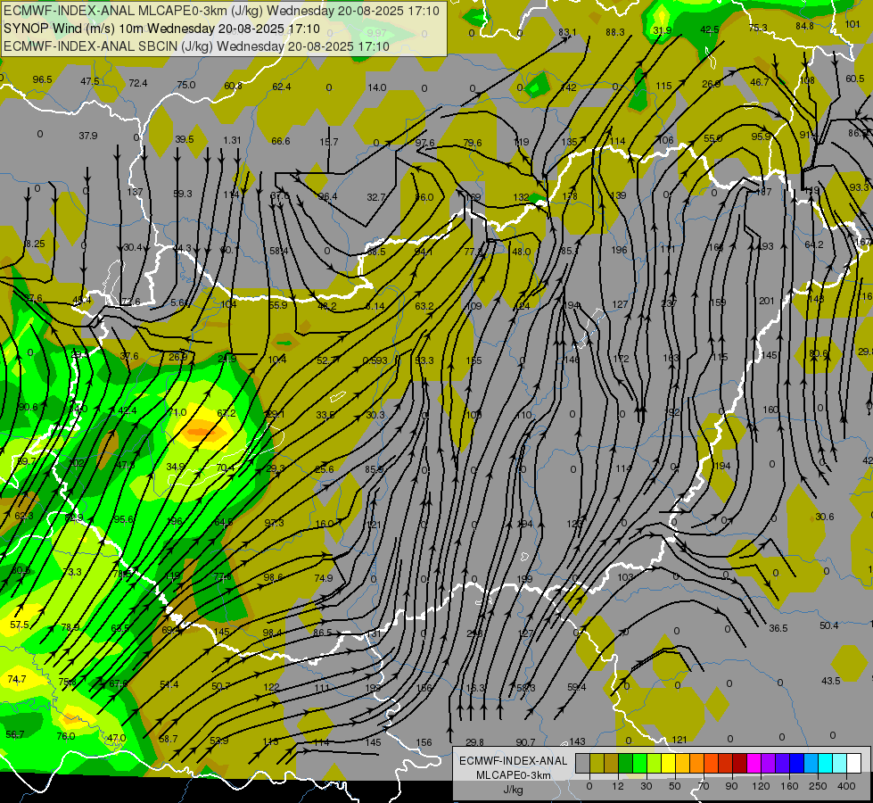
Task: Click the grid value 48.0
Action: (522, 252)
